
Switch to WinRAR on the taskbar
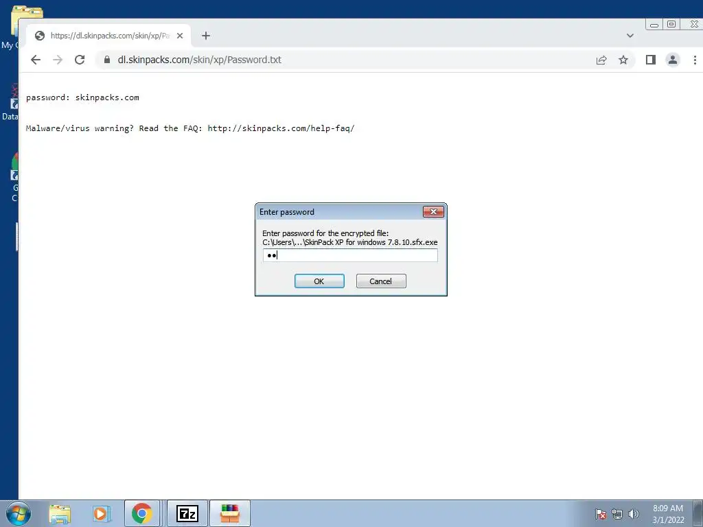pyautogui.click(x=229, y=513)
